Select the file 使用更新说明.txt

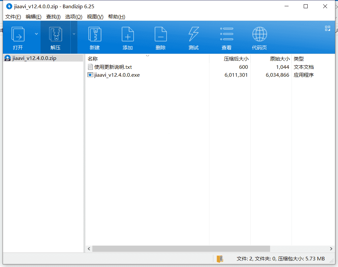pos(113,67)
